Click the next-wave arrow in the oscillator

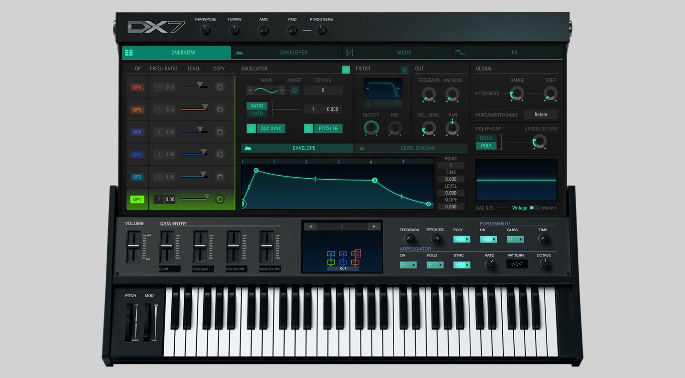pyautogui.click(x=282, y=90)
